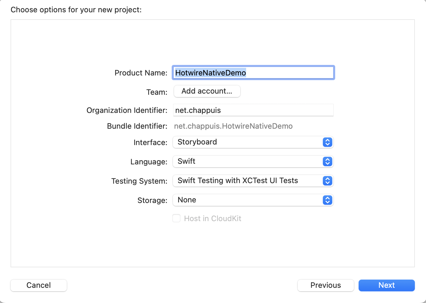Click the "Team:" label
426x303 pixels.
tap(157, 92)
